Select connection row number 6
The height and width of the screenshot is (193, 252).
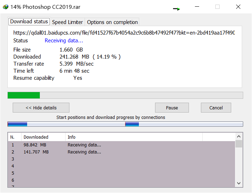tap(122, 180)
